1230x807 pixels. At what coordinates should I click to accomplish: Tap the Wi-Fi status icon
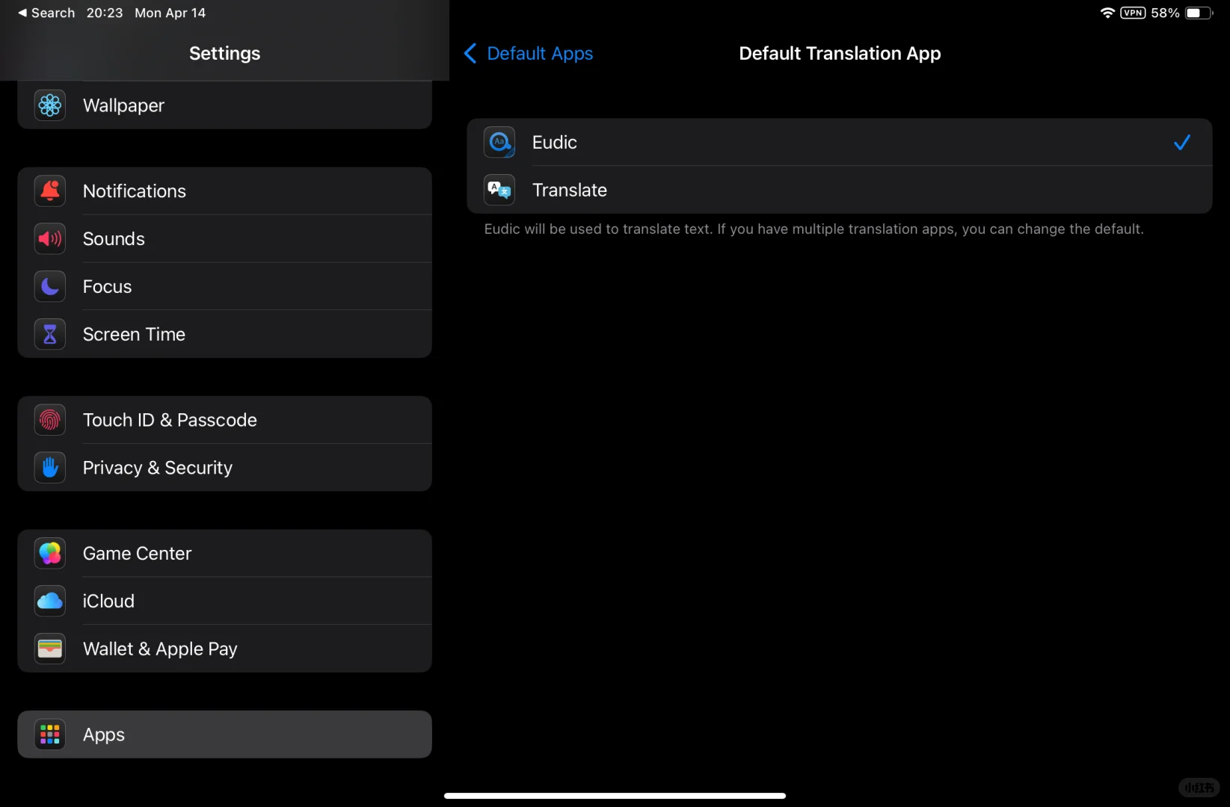1107,13
